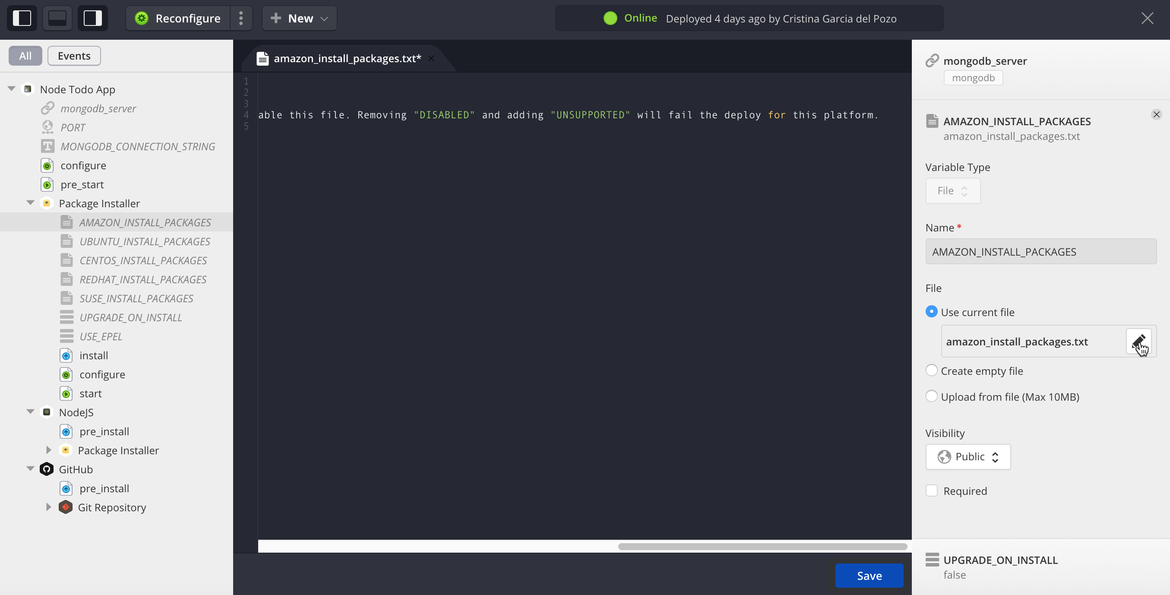Open the Visibility Public dropdown

coord(968,456)
